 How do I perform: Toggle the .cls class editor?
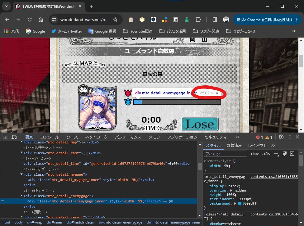point(266,154)
